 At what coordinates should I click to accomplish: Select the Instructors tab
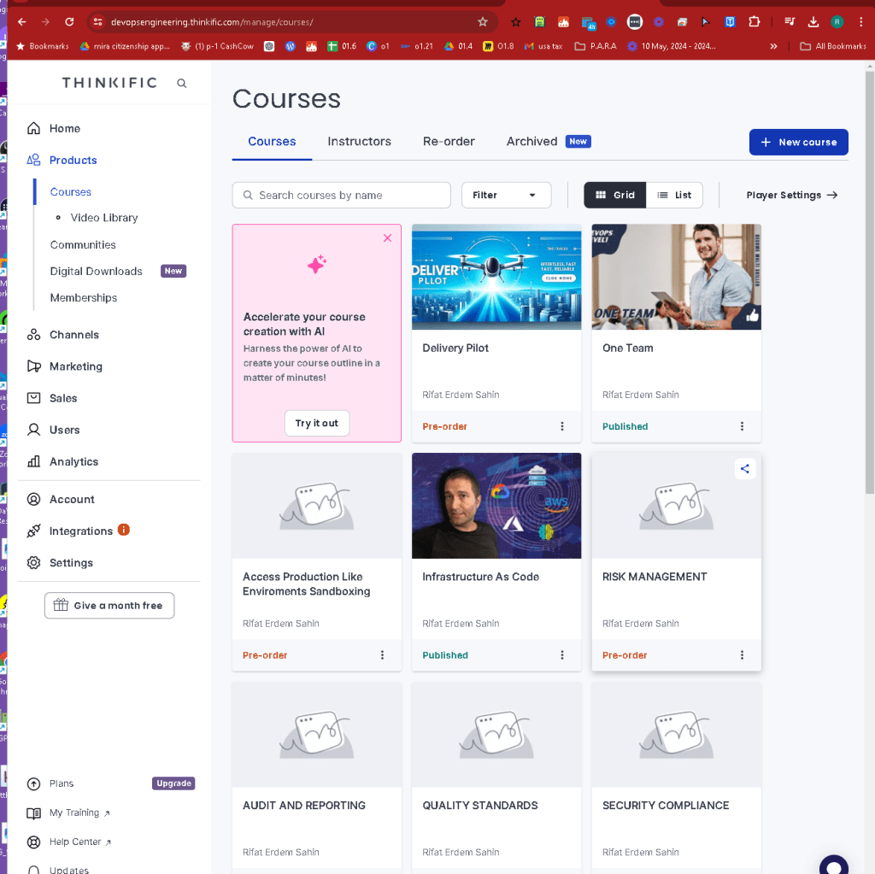360,142
